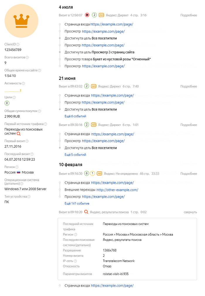Click the help icon next to Тип устройства
Screen dimensions: 205x296
point(29,197)
